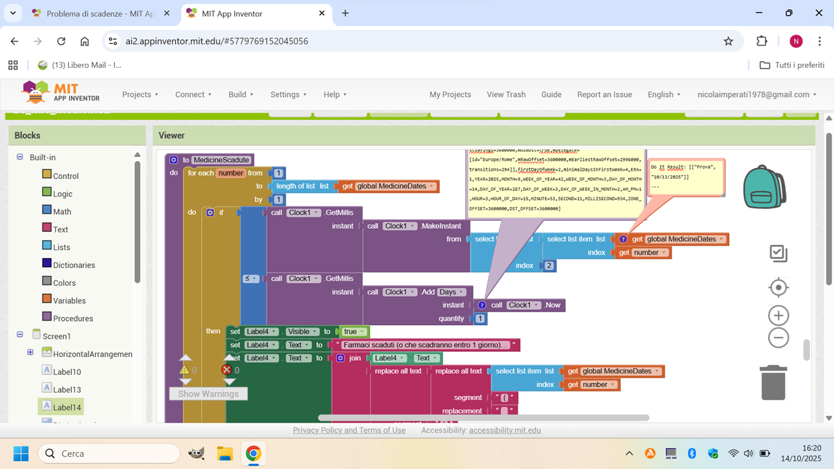Click the Show Warnings button
Image resolution: width=834 pixels, height=469 pixels.
pyautogui.click(x=208, y=393)
